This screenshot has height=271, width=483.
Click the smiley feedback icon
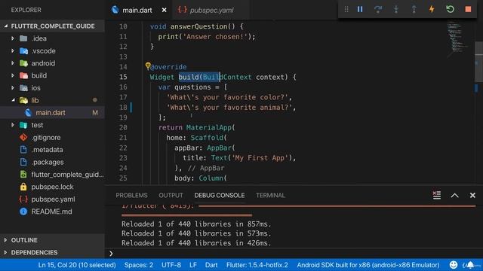coord(454,264)
